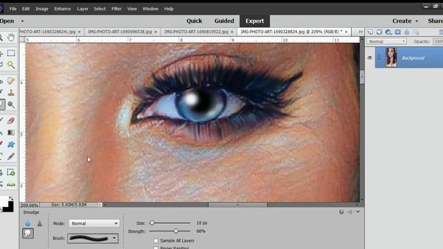Open the Enhance menu

pyautogui.click(x=62, y=9)
